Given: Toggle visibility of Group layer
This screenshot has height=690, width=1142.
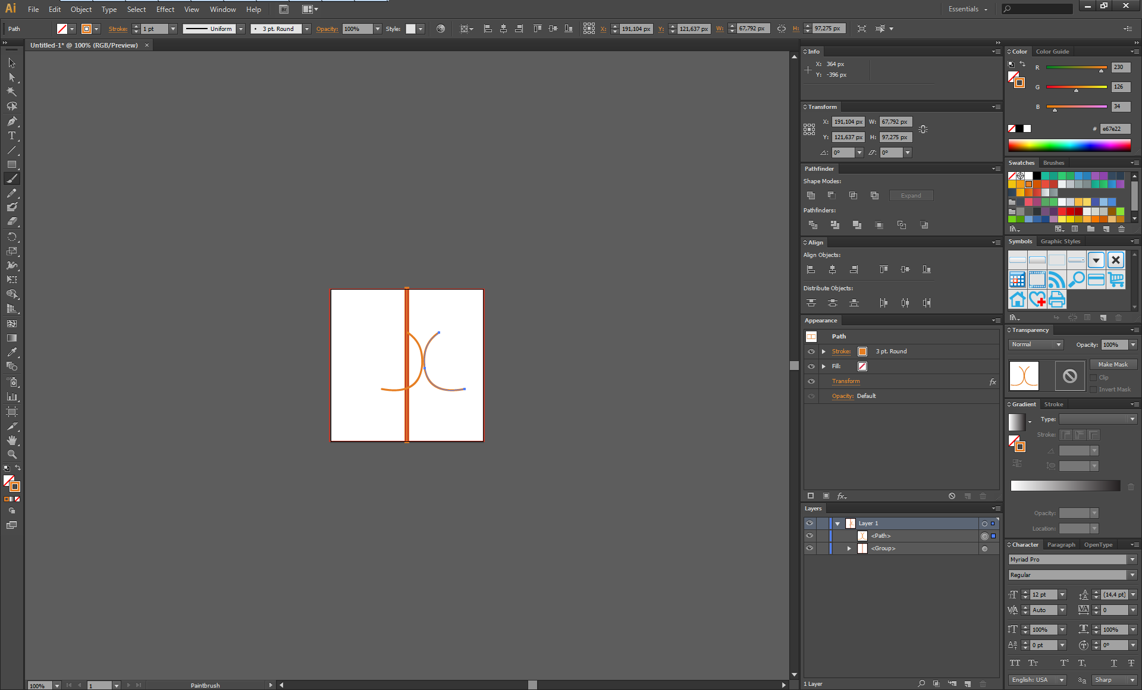Looking at the screenshot, I should point(810,547).
